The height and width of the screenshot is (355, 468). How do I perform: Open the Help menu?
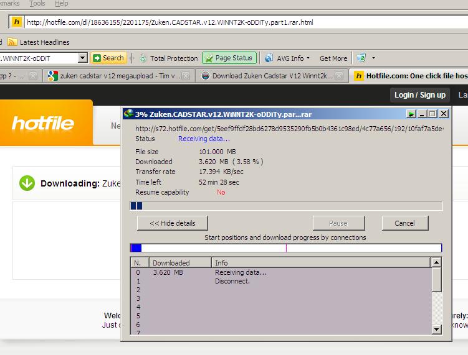pyautogui.click(x=62, y=4)
